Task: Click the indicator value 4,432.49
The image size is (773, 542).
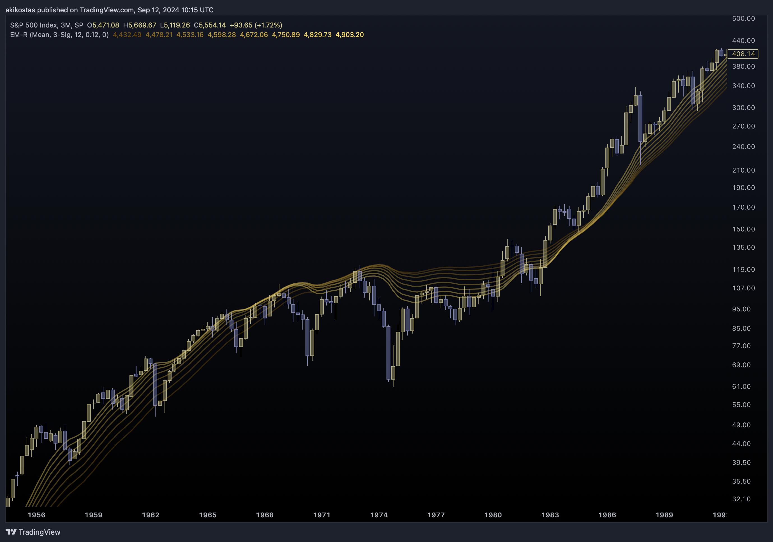Action: click(127, 35)
